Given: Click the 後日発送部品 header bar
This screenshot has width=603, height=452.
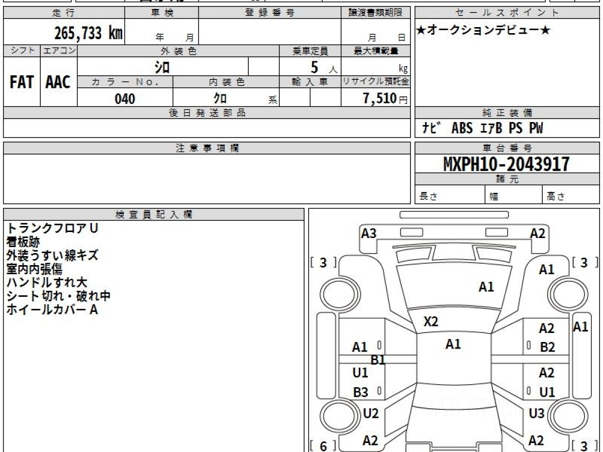Looking at the screenshot, I should [207, 113].
